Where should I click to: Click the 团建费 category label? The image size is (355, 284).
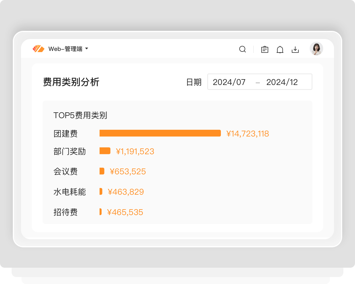click(65, 134)
